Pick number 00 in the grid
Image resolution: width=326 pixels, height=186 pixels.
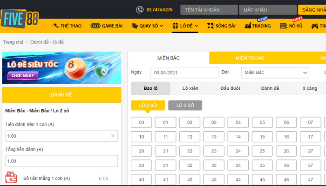click(x=141, y=123)
